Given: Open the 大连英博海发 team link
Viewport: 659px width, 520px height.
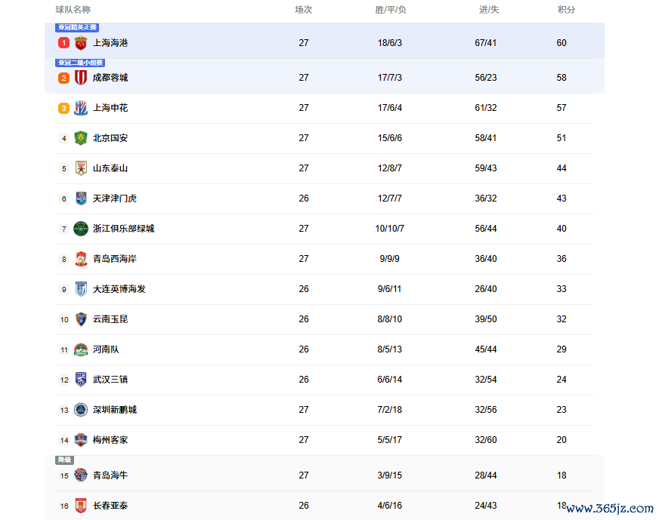Looking at the screenshot, I should (x=119, y=289).
